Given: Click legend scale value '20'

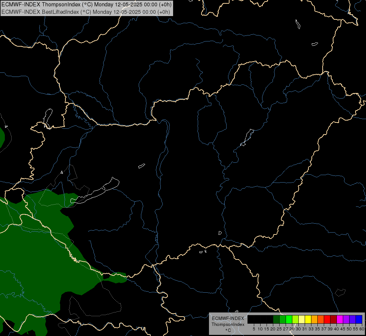Looking at the screenshot, I should coord(273,329).
